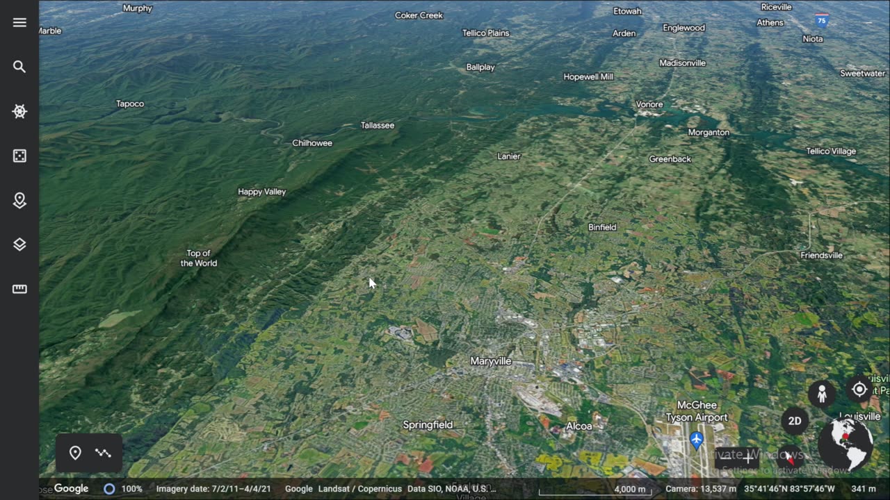Image resolution: width=890 pixels, height=500 pixels.
Task: Click the Madisonville map label
Action: coord(682,63)
